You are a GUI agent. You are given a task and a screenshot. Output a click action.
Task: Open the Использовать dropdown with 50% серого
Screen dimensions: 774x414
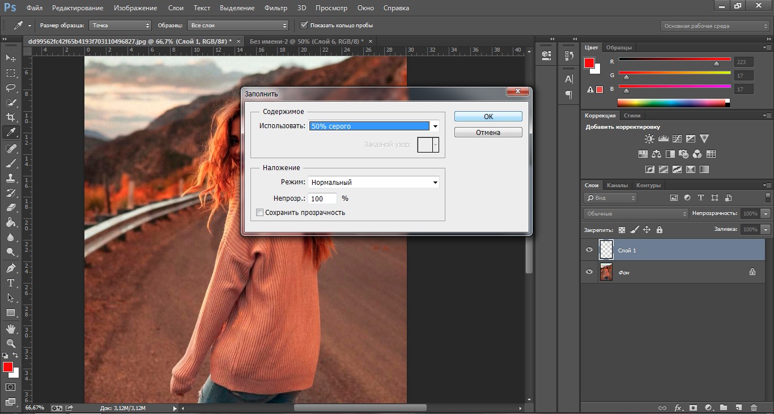coord(374,126)
